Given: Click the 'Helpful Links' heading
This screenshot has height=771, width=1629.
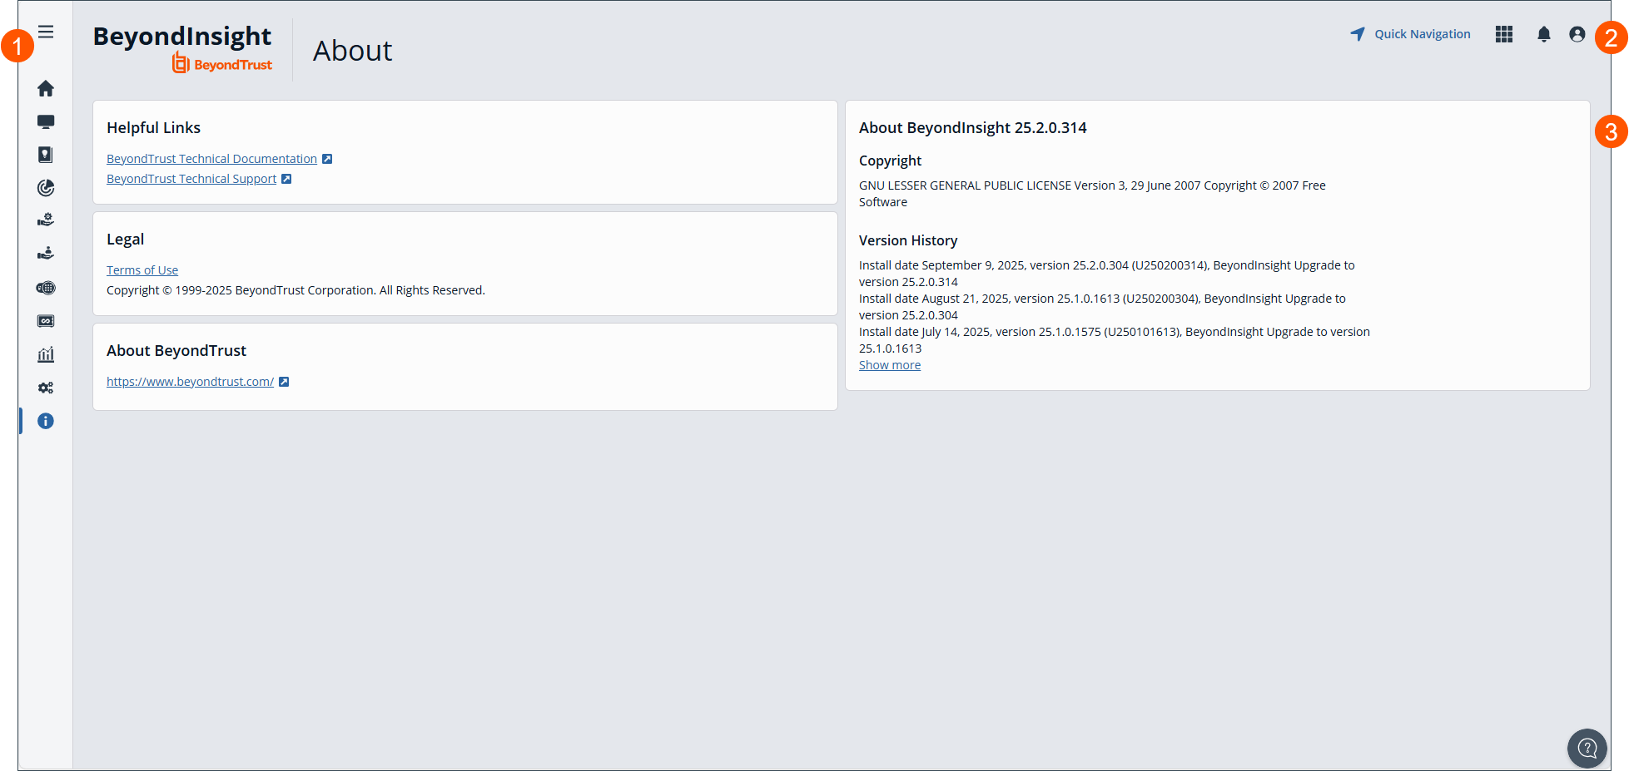Looking at the screenshot, I should (153, 128).
